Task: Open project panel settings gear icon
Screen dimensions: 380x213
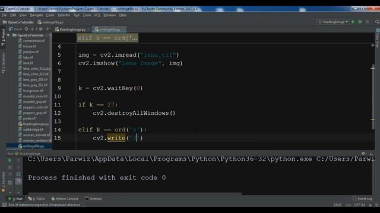Action: (41, 29)
